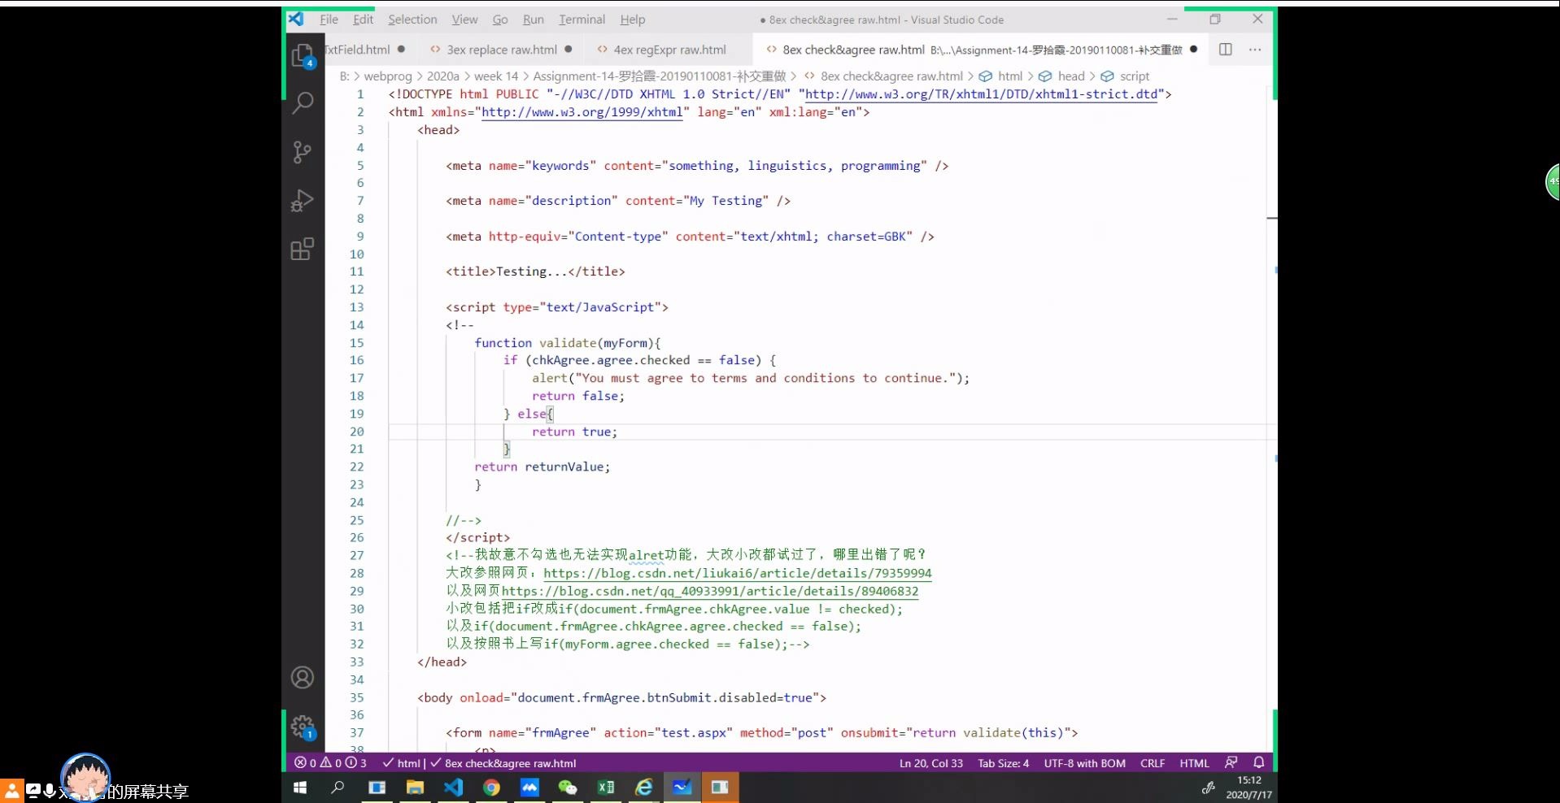1560x803 pixels.
Task: Click the microphone icon in meeting overlay
Action: coord(49,790)
